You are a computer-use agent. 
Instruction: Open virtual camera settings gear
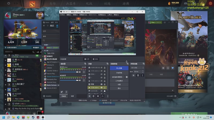coord(127,77)
